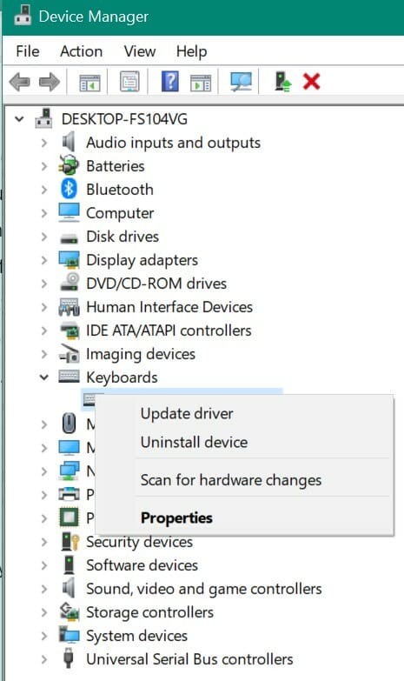The image size is (404, 681).
Task: Choose Update driver from context menu
Action: click(187, 413)
